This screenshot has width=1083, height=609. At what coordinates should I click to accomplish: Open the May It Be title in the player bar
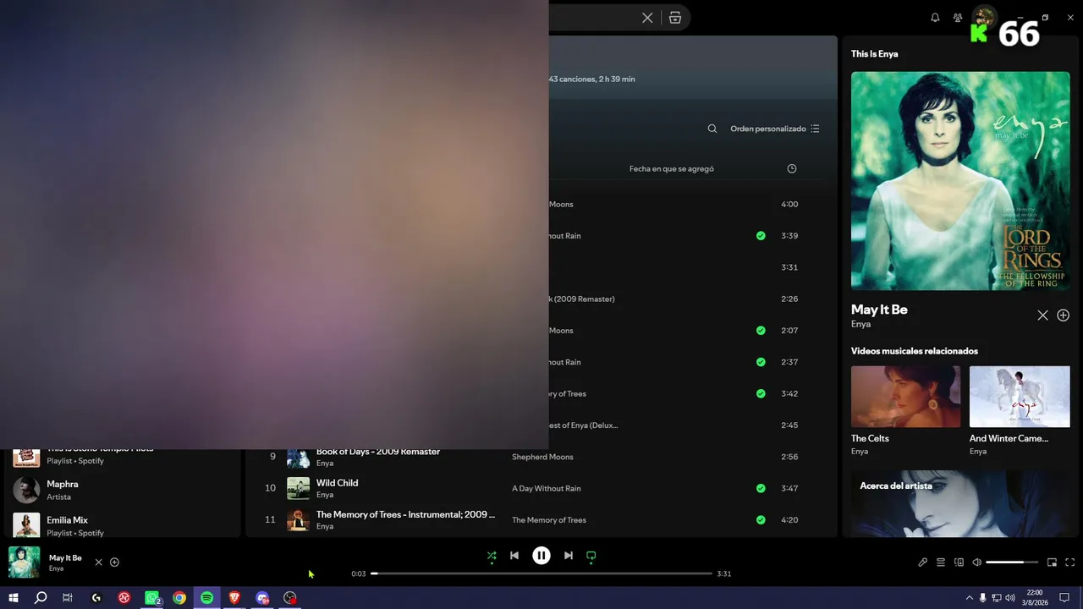[65, 558]
